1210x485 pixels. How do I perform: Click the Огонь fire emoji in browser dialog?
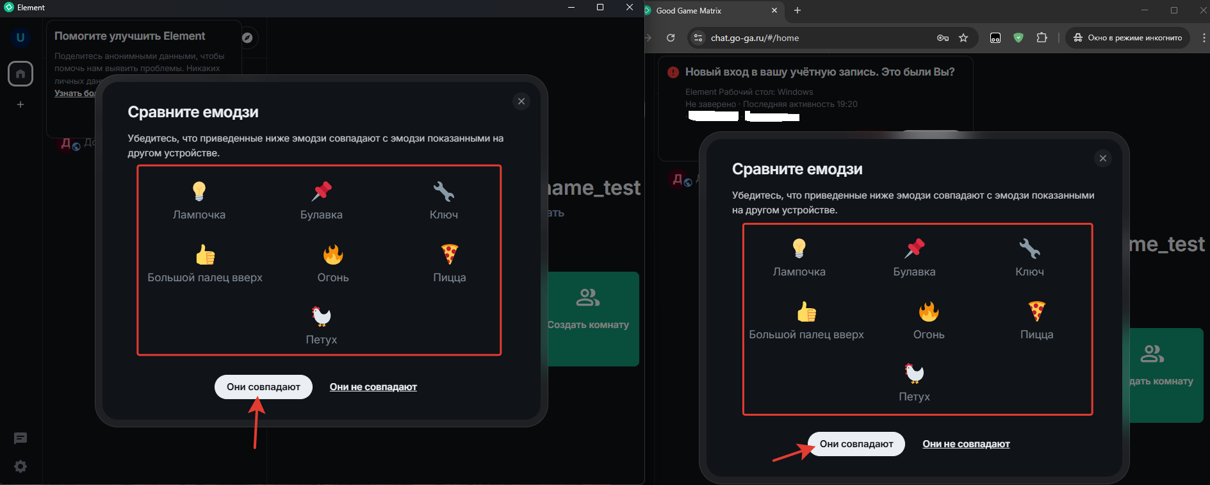point(929,311)
